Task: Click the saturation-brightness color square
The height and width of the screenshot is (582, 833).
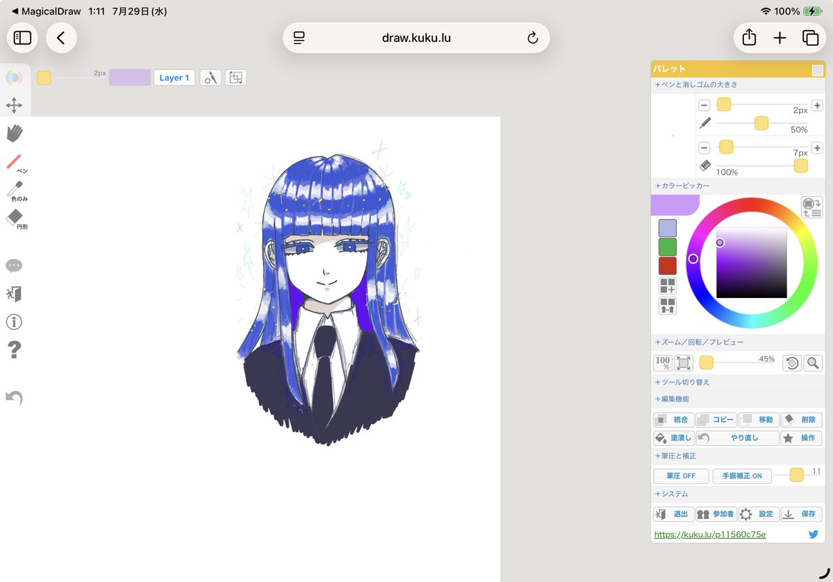Action: click(x=751, y=263)
